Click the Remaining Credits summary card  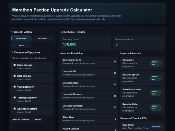pos(86,43)
